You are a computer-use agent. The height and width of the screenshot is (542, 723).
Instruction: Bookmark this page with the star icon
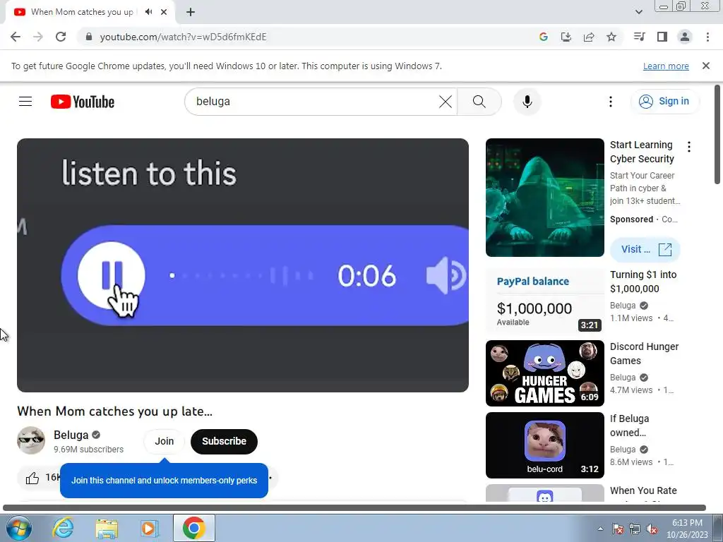click(x=611, y=37)
